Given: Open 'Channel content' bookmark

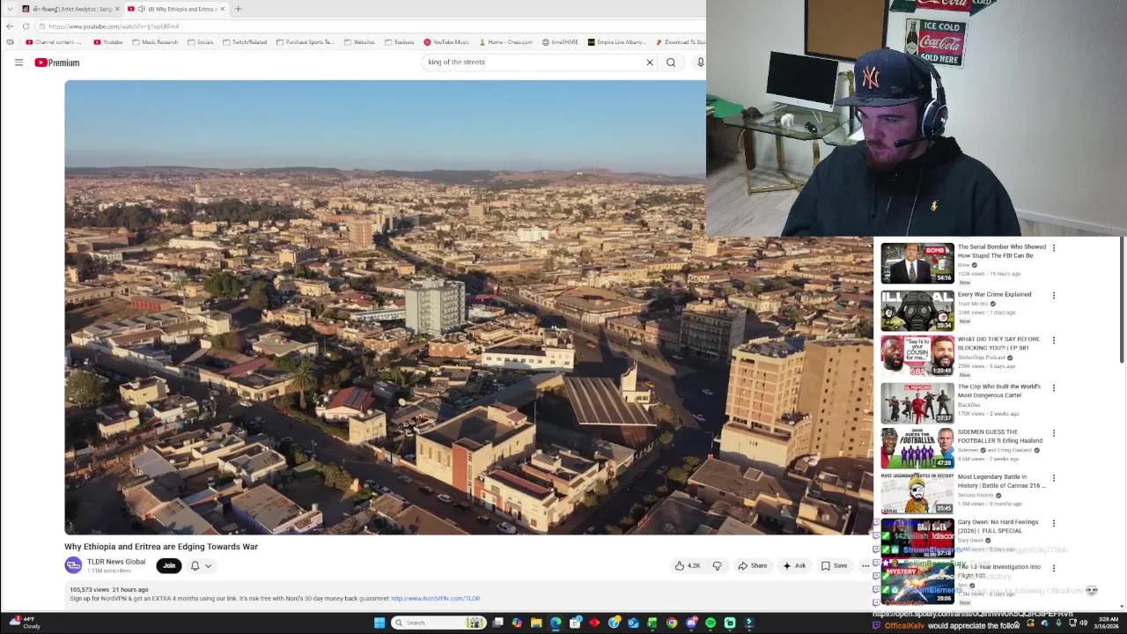Looking at the screenshot, I should point(53,42).
